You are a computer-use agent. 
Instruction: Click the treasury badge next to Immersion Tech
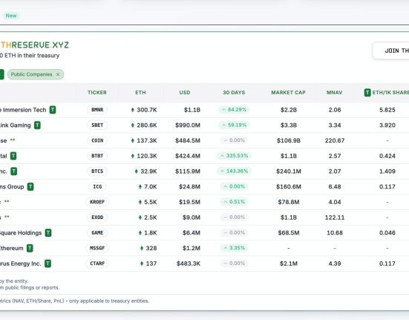pyautogui.click(x=53, y=110)
